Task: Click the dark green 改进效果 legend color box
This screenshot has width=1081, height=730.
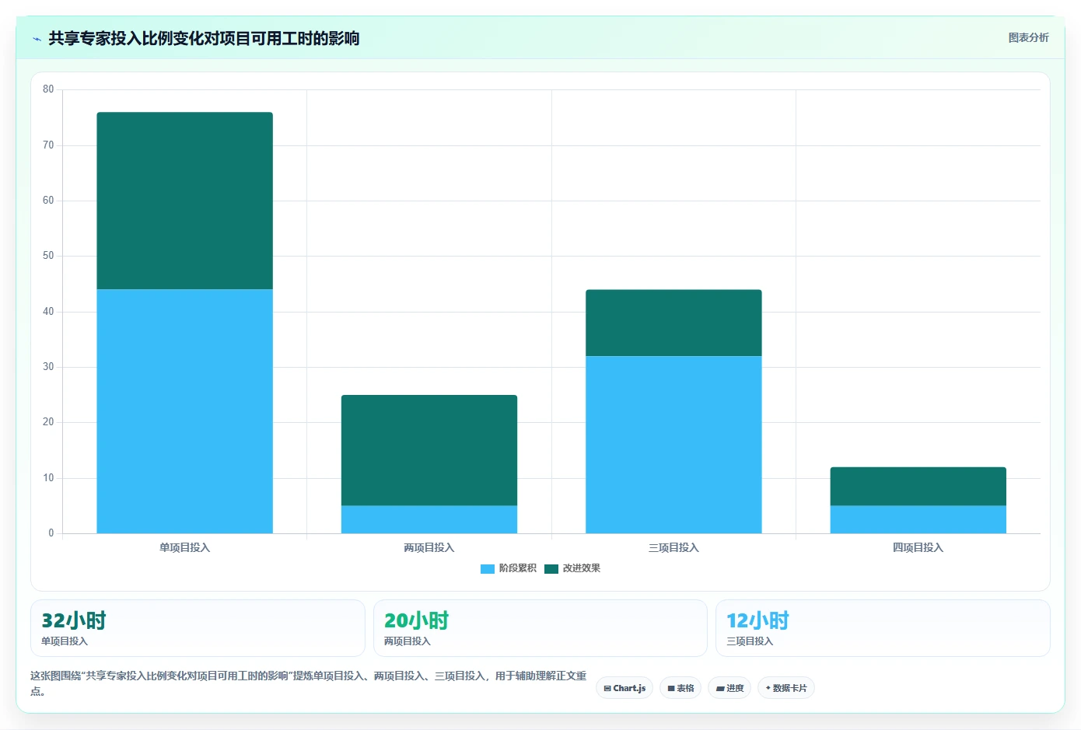Action: pos(551,569)
